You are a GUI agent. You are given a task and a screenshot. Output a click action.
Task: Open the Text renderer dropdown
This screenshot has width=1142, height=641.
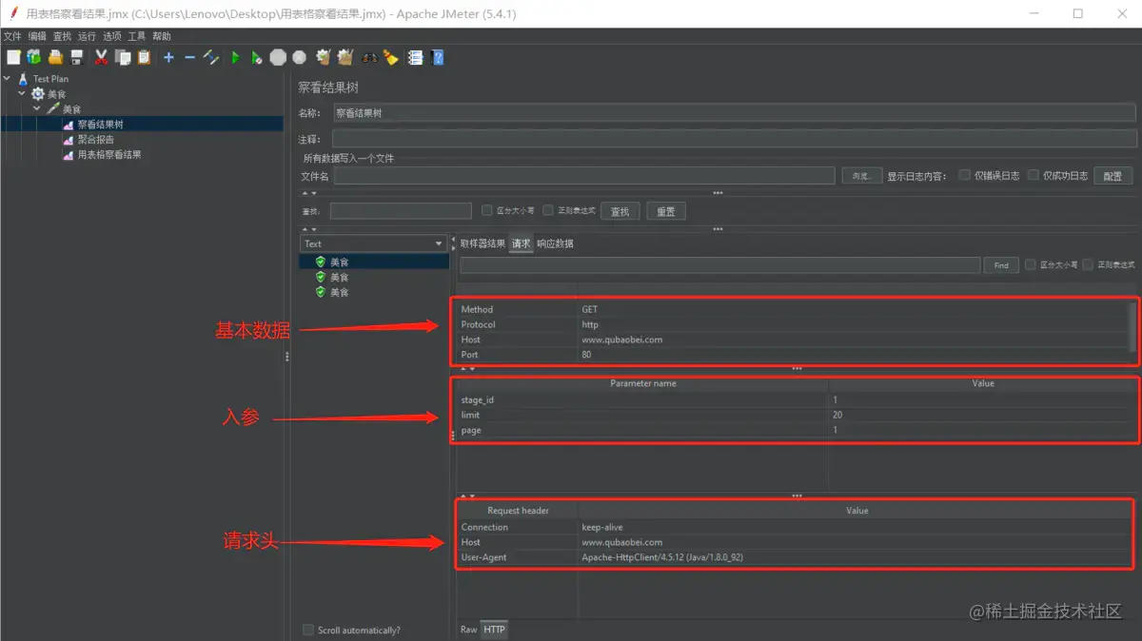(x=374, y=243)
